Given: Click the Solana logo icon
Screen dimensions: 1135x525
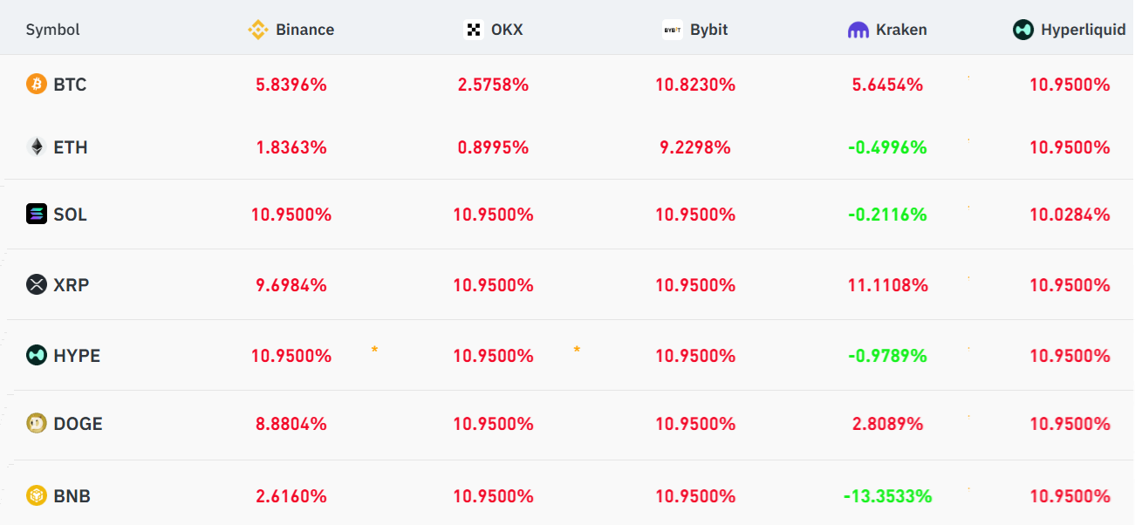Looking at the screenshot, I should click(x=36, y=214).
